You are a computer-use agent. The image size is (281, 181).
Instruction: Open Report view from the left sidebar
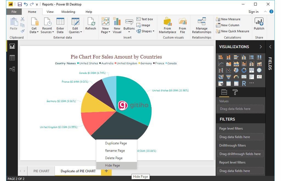click(12, 46)
